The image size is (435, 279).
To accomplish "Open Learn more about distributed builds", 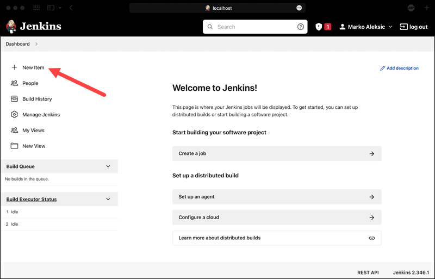I will coord(277,238).
